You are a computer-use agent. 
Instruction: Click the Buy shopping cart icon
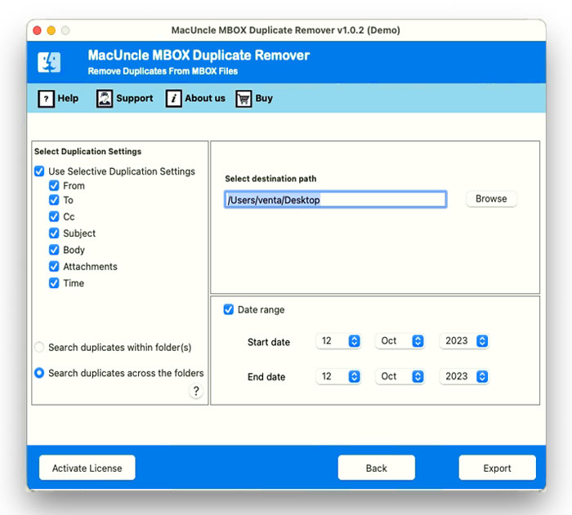pos(244,99)
